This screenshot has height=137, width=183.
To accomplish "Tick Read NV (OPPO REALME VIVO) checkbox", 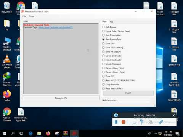I will 103,80.
